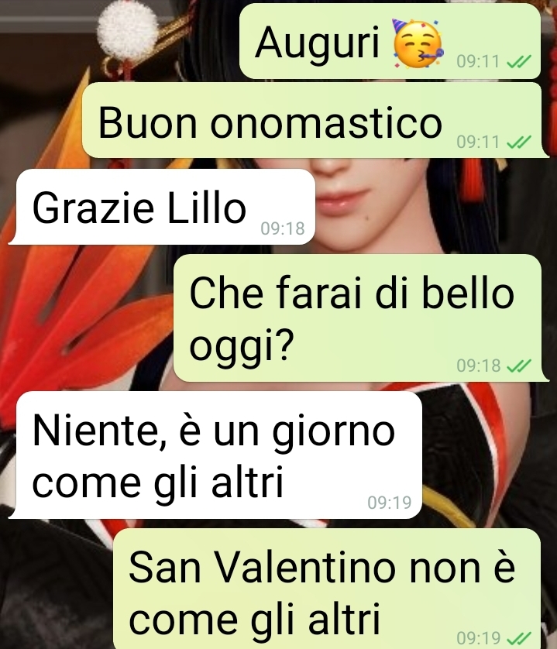Select the 'Che farai di bello oggi?' message
This screenshot has width=557, height=649.
(360, 318)
